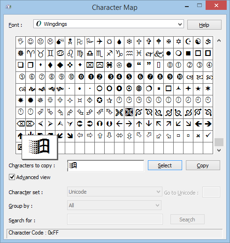Pick the Leo zodiac character
This screenshot has height=243, width=230.
(70, 54)
